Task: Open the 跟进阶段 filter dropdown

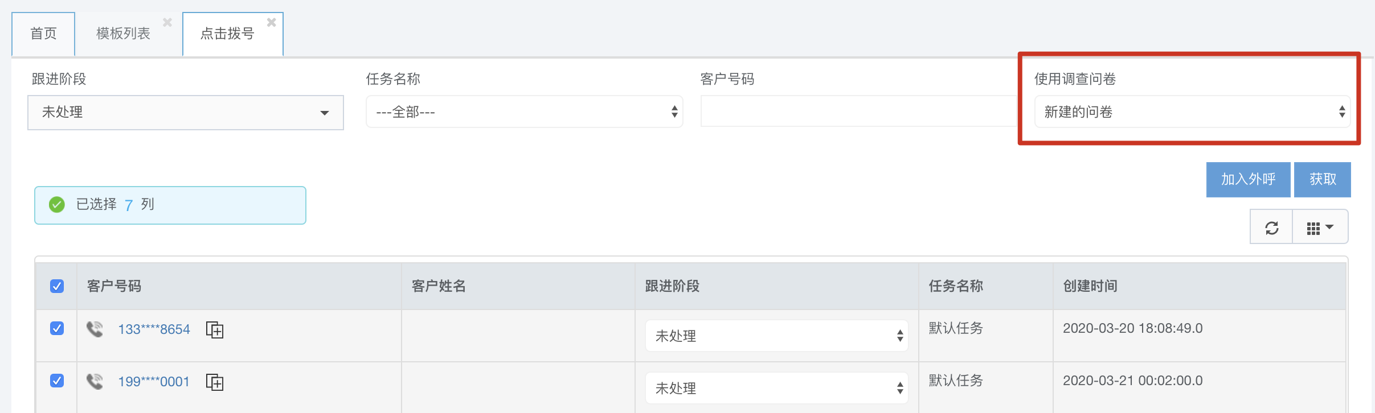Action: click(x=186, y=113)
